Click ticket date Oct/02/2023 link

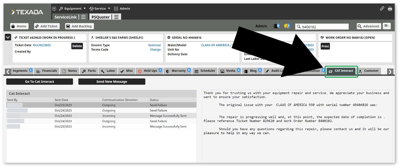coord(42,45)
